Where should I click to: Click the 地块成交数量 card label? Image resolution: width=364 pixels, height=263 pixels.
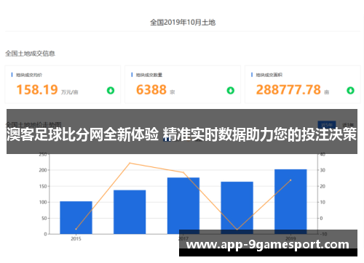click(x=149, y=75)
